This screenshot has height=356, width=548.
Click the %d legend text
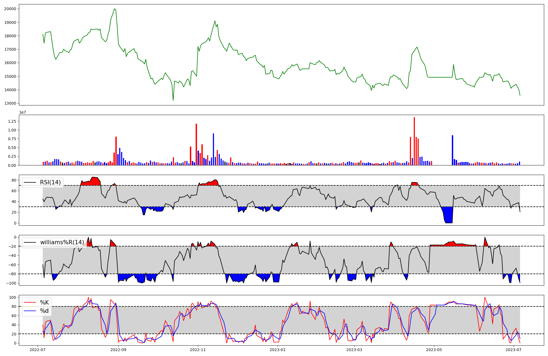point(44,311)
